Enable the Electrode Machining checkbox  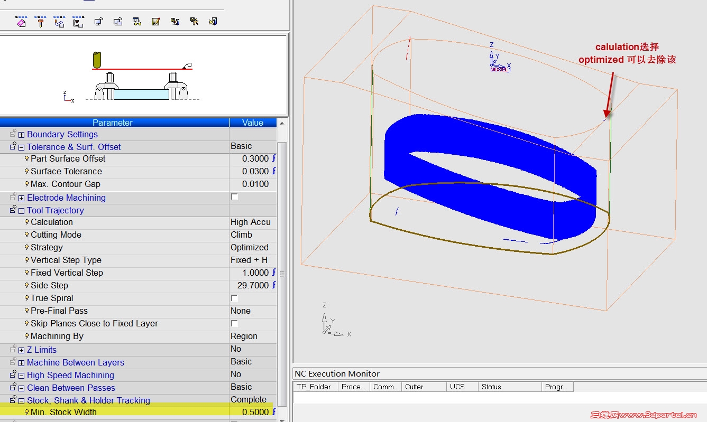point(234,197)
